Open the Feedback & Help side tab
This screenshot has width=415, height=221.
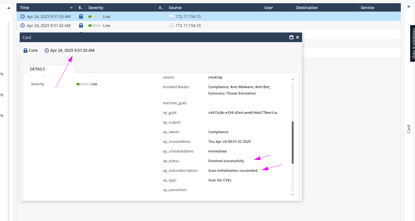click(412, 43)
